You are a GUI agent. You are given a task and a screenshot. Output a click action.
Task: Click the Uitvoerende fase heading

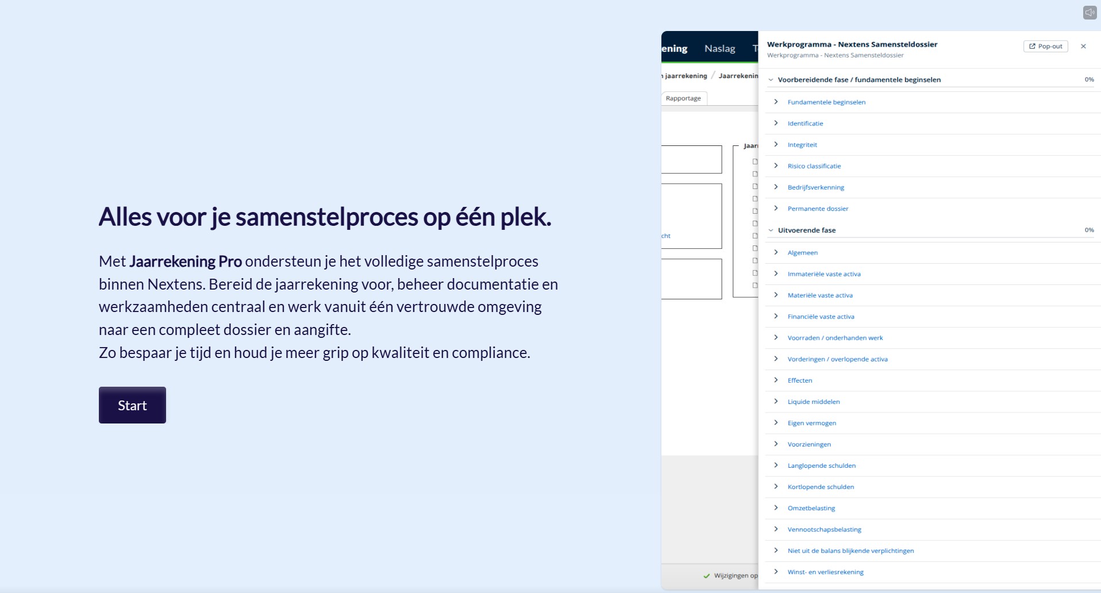(x=807, y=230)
